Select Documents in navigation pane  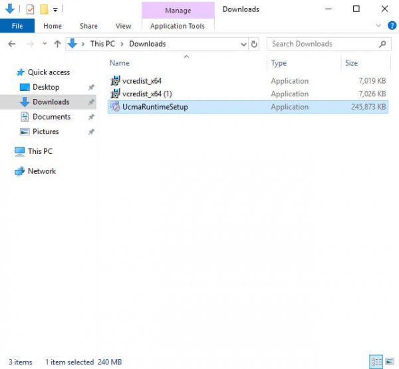point(51,117)
